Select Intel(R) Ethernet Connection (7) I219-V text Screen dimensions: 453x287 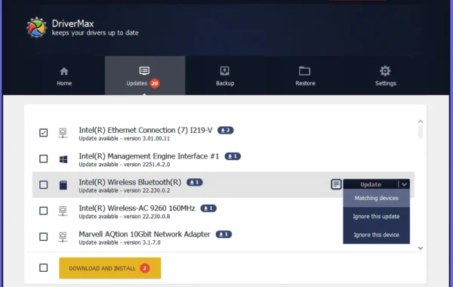click(x=146, y=131)
